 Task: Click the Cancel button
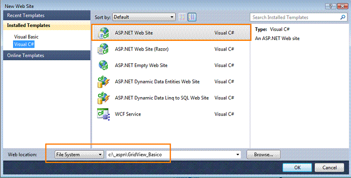[329, 167]
